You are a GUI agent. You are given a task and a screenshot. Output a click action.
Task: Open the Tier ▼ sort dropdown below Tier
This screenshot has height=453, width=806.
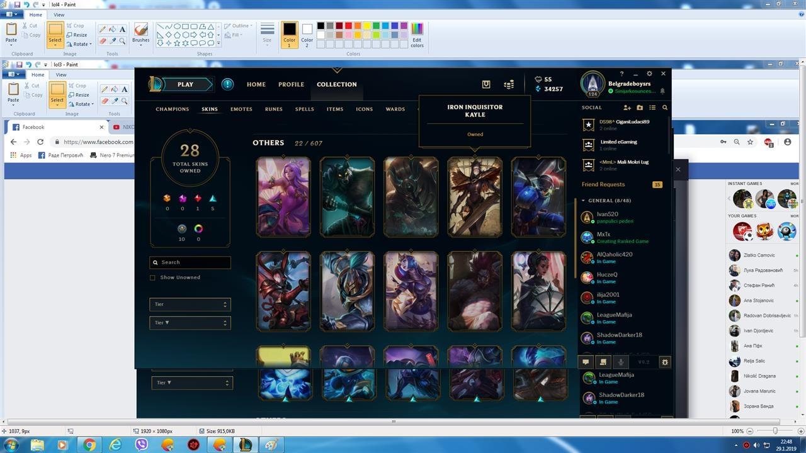(190, 323)
